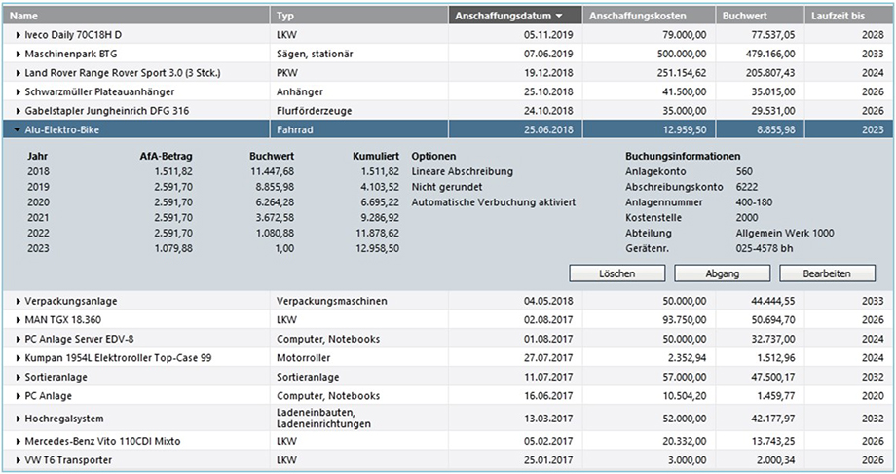Click the Buchwert column header
Viewport: 896px width, 474px height.
[758, 16]
